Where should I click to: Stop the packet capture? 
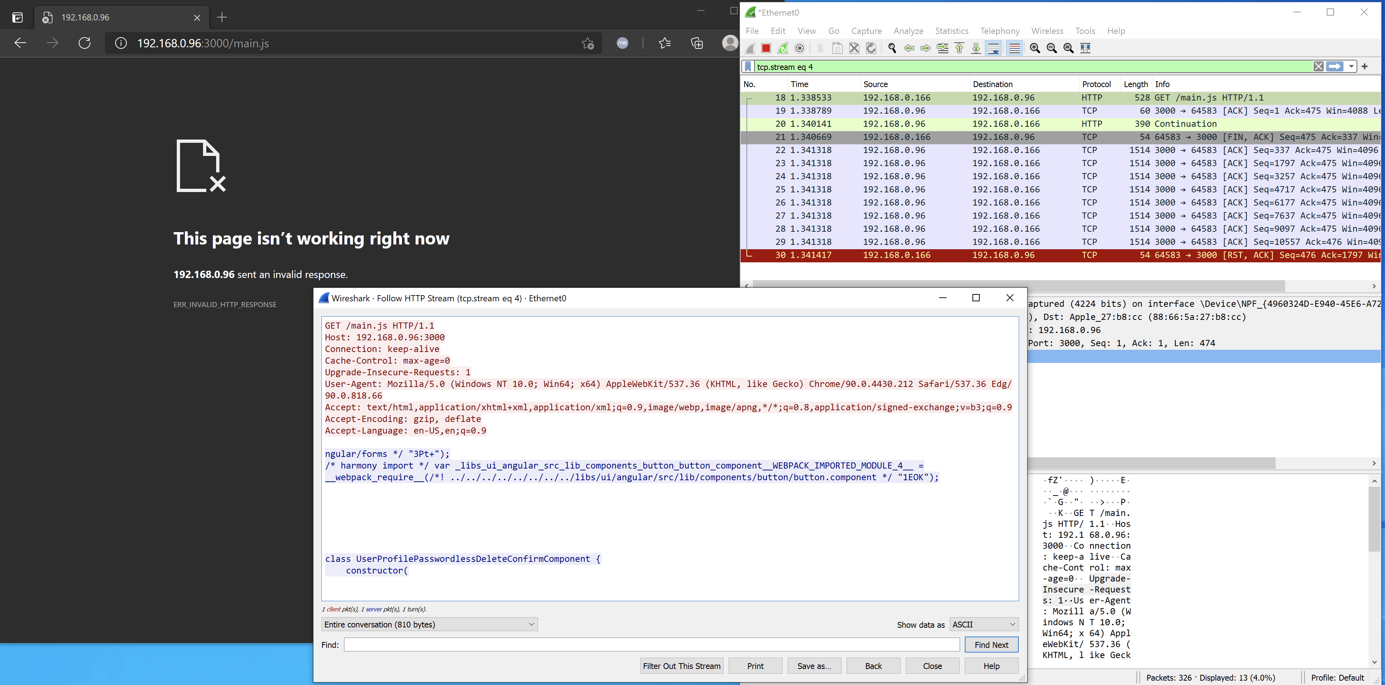click(766, 48)
